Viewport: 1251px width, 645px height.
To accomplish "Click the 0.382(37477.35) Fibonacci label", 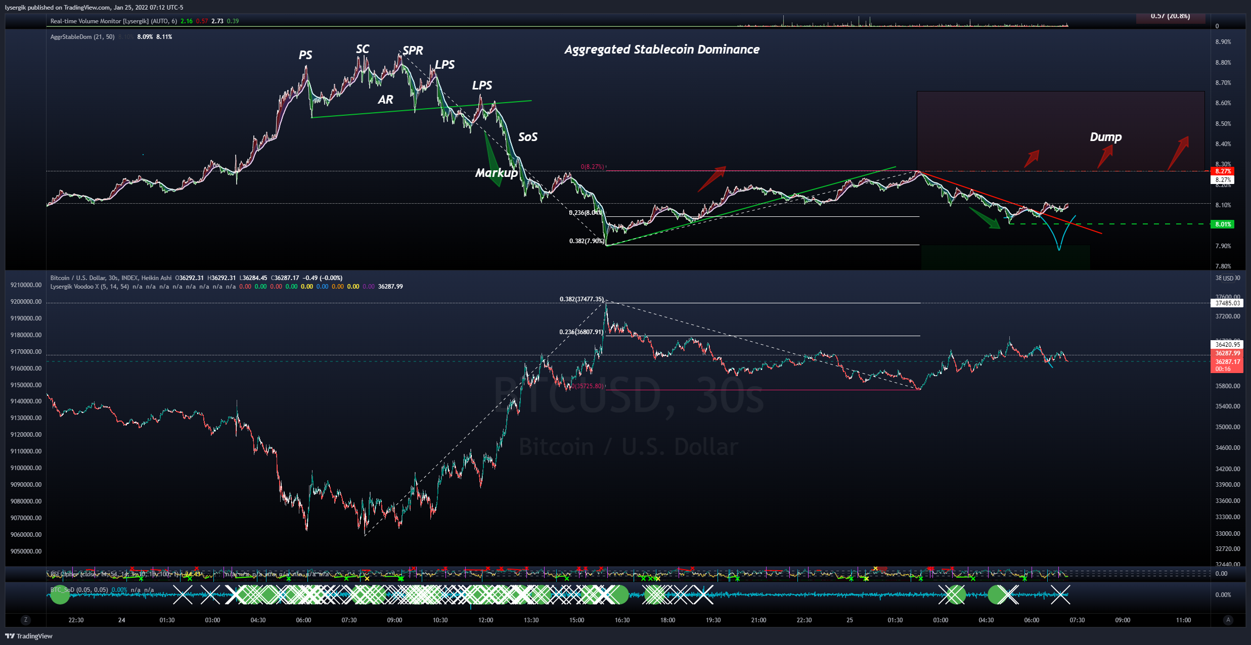I will click(x=582, y=299).
